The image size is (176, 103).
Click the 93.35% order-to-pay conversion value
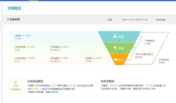[139, 57]
